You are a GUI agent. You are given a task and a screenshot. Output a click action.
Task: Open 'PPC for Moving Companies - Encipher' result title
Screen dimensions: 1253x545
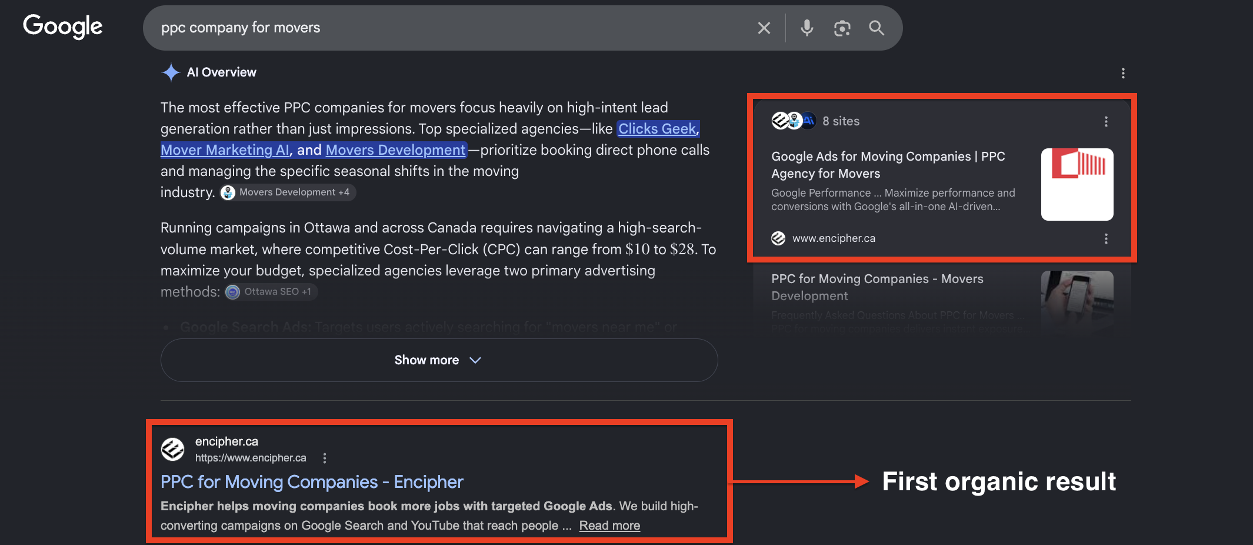point(312,482)
